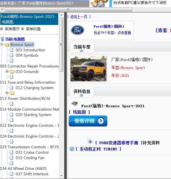171x179 pixels.
Task: Click Ford(福特)(国外) brand link
Action: click(x=109, y=26)
